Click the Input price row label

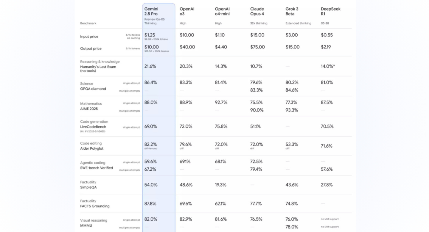click(89, 37)
